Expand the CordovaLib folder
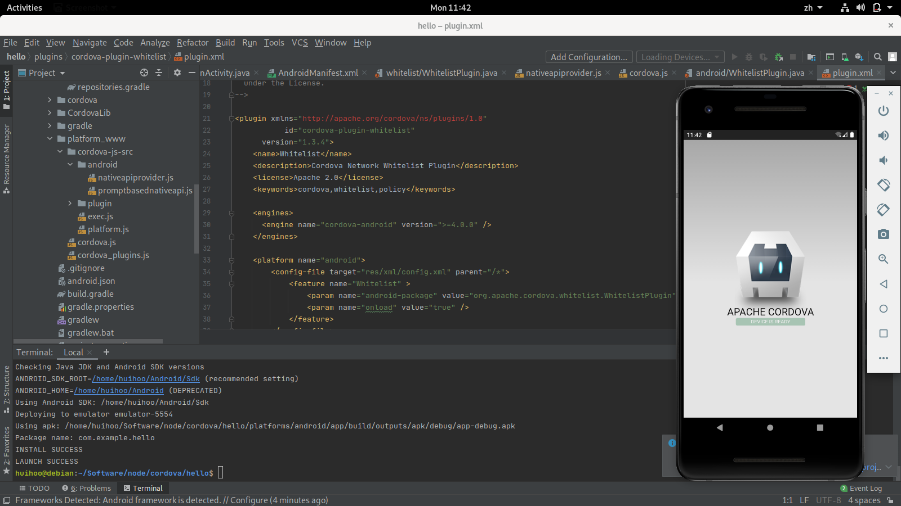 [x=50, y=113]
